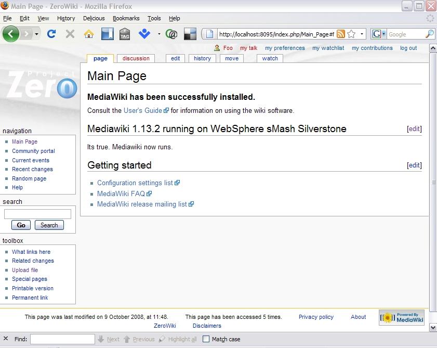Open the Tools menu
This screenshot has width=437, height=348.
[154, 18]
